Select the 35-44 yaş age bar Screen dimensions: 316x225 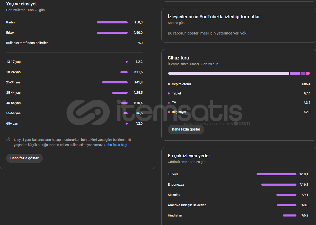(120, 93)
